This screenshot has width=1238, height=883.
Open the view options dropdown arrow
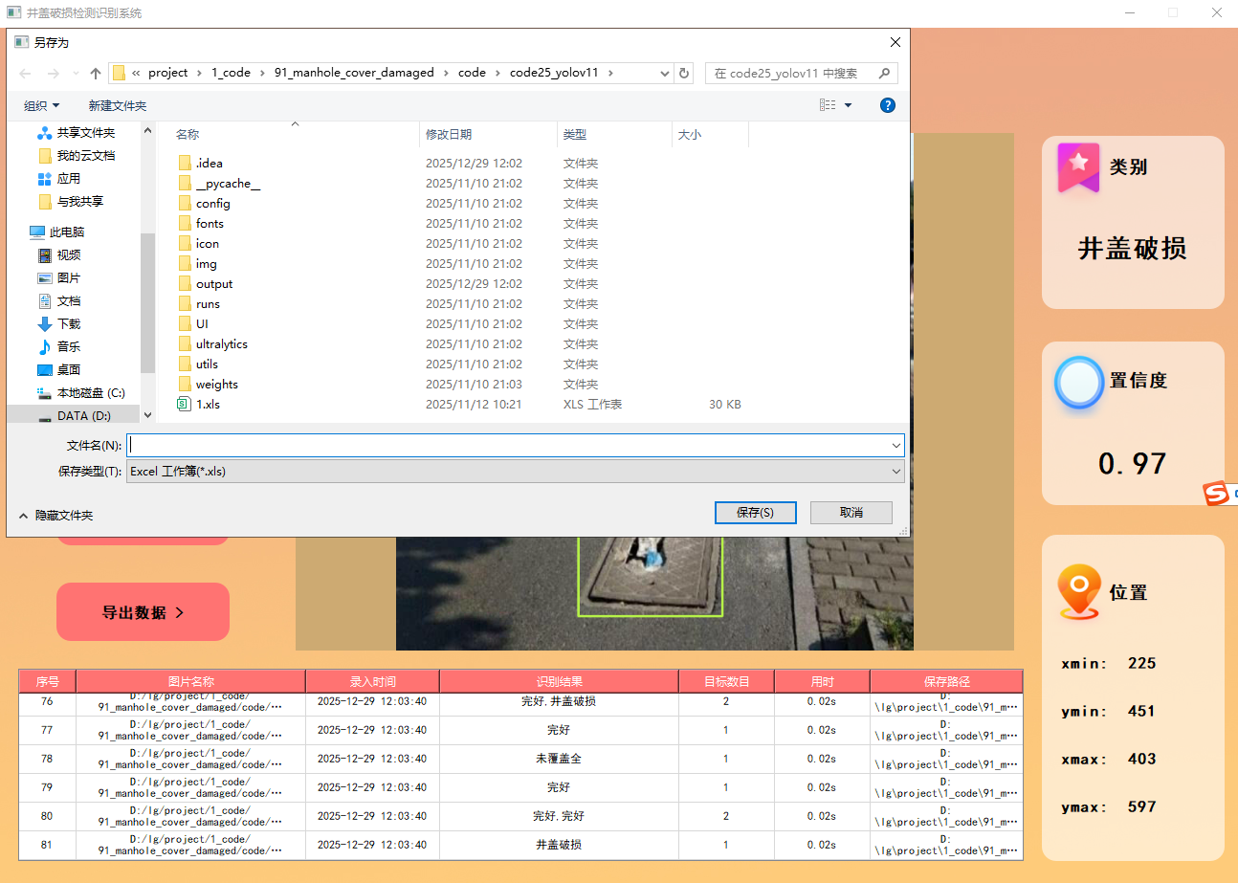(x=848, y=105)
